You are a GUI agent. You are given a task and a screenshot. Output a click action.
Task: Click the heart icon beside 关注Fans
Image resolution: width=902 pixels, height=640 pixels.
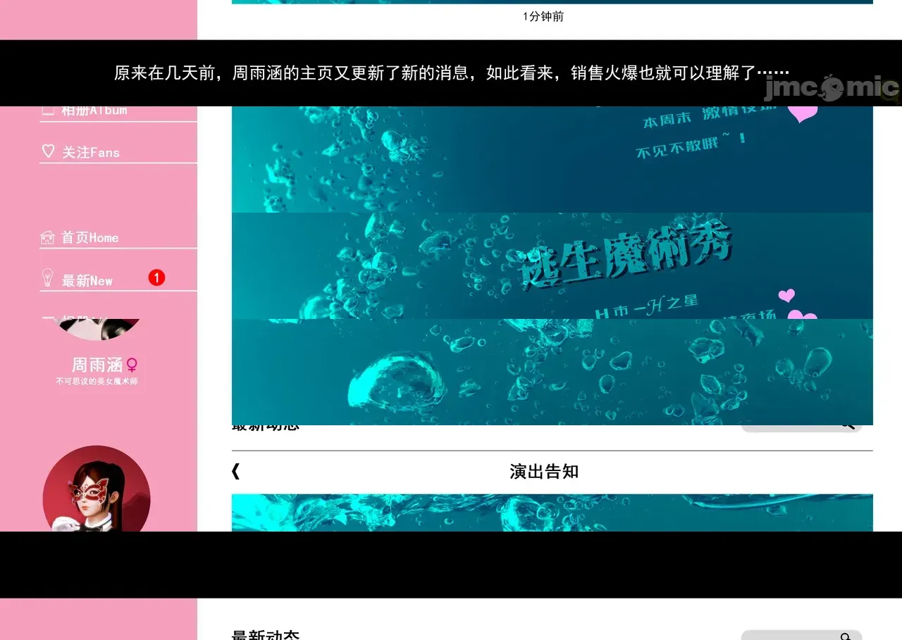click(x=48, y=151)
